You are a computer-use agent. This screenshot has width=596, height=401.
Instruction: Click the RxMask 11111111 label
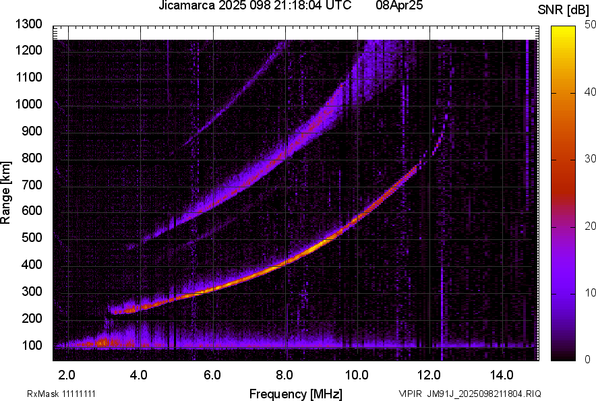[x=61, y=394]
